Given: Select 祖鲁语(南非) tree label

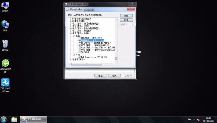Looking at the screenshot, I should (x=78, y=60).
